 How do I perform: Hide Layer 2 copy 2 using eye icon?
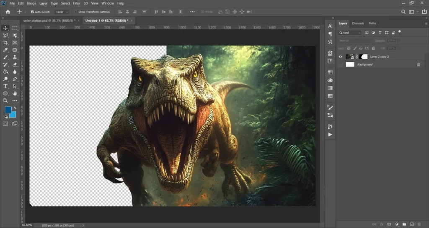click(340, 57)
